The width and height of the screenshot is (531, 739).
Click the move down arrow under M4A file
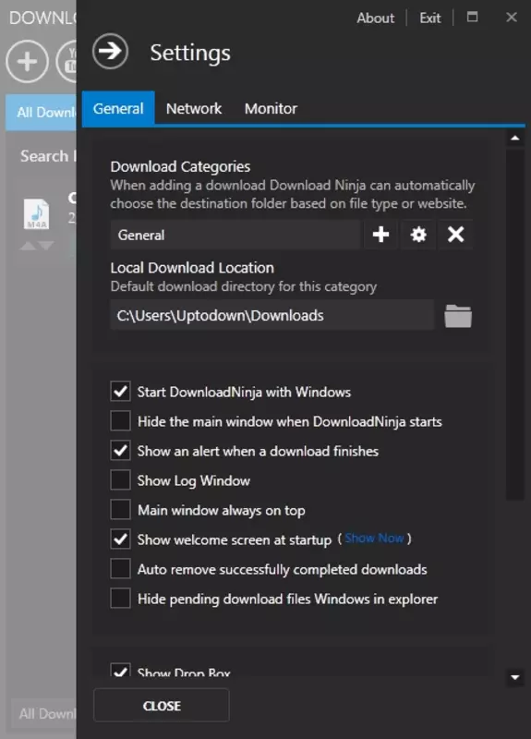(x=45, y=246)
